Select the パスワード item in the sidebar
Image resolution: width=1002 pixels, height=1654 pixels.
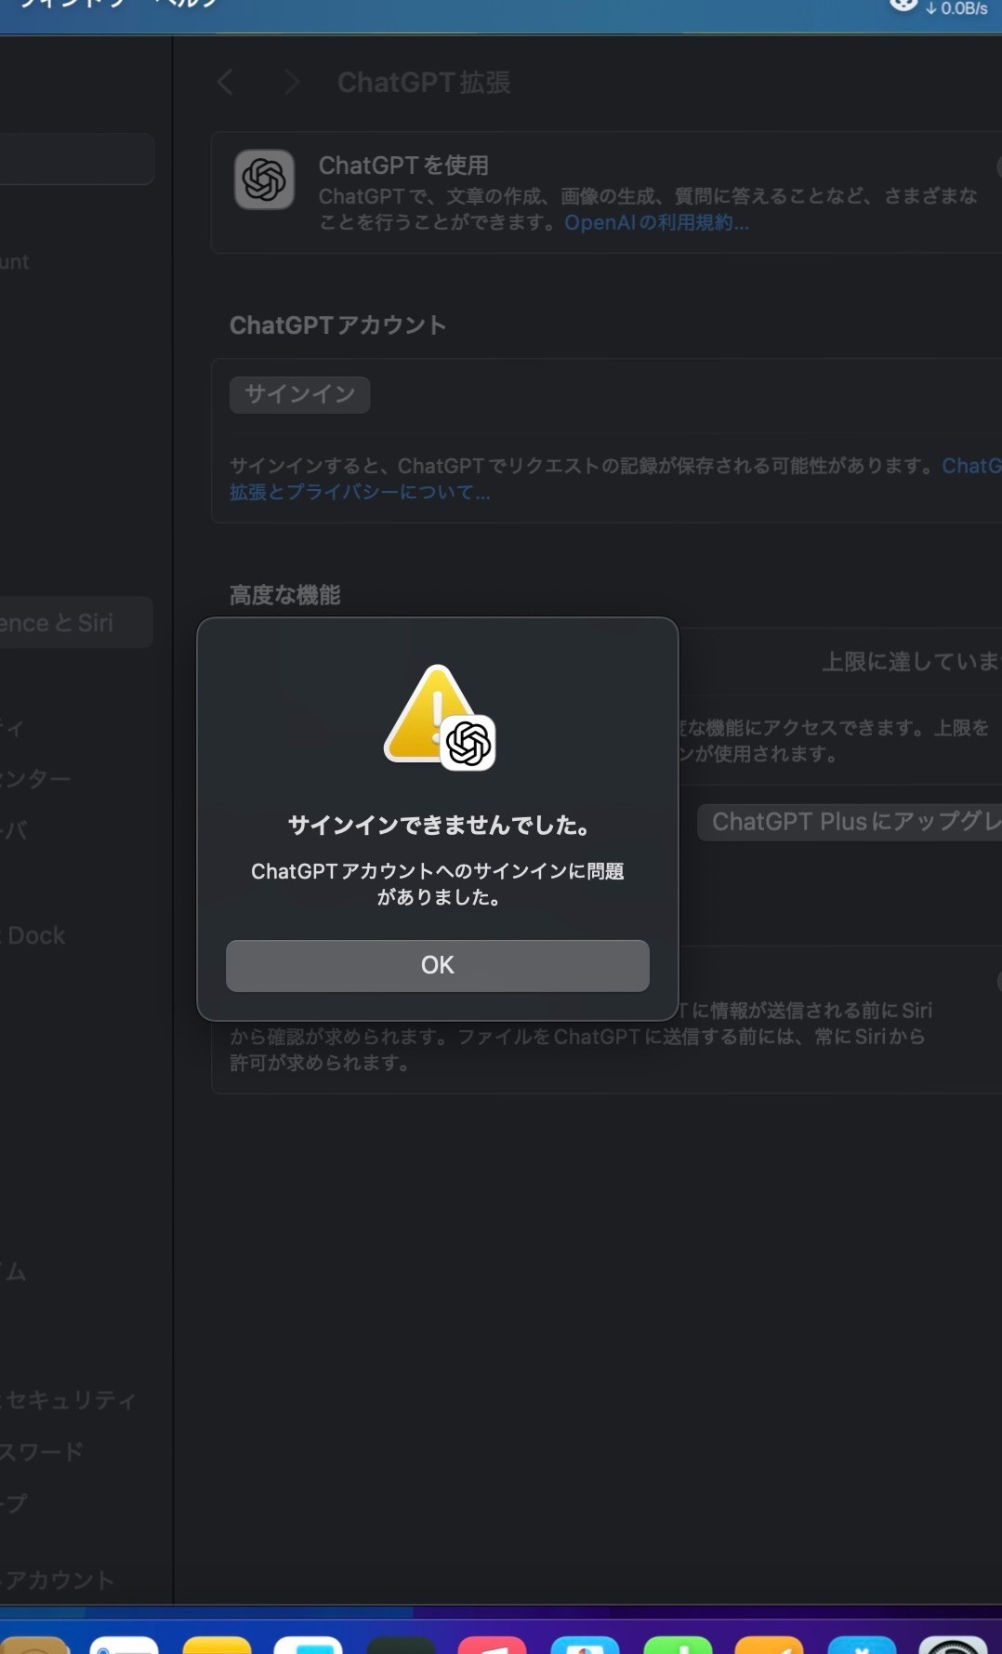(x=42, y=1451)
